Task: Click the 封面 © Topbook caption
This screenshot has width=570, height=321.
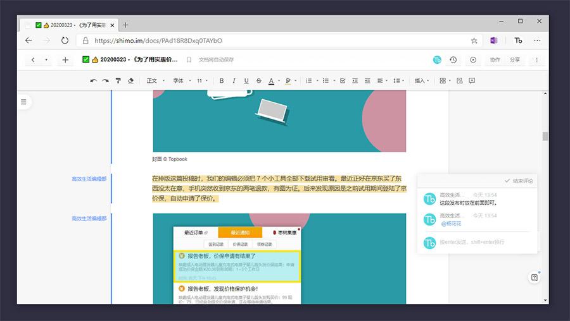Action: pos(170,159)
